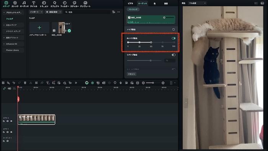Click the 00:19 mark on timeline ruler

(x=84, y=87)
